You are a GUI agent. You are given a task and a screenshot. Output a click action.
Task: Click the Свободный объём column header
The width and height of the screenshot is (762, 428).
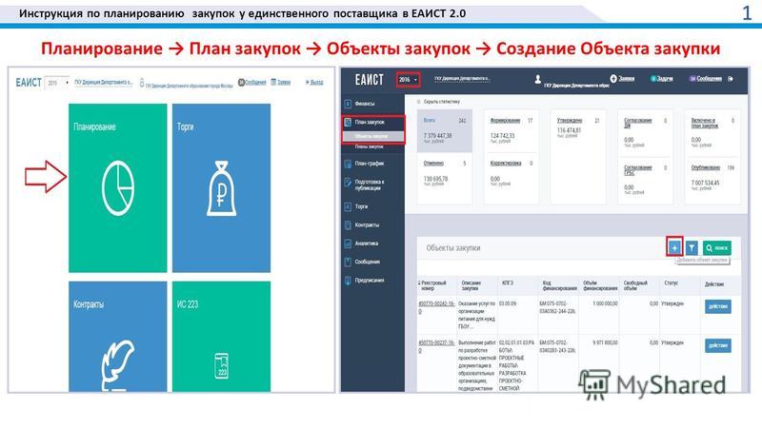click(x=635, y=285)
